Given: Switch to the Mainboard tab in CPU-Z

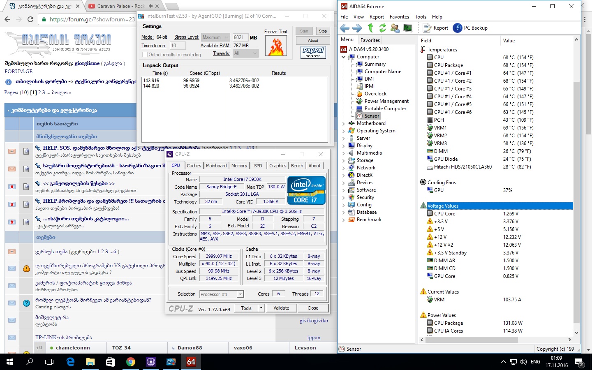Looking at the screenshot, I should point(216,166).
